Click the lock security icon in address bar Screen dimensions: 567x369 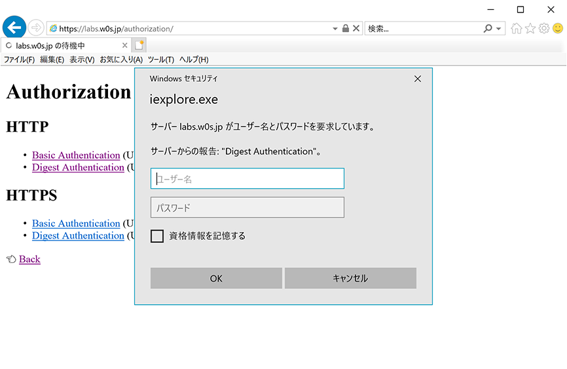pos(346,29)
